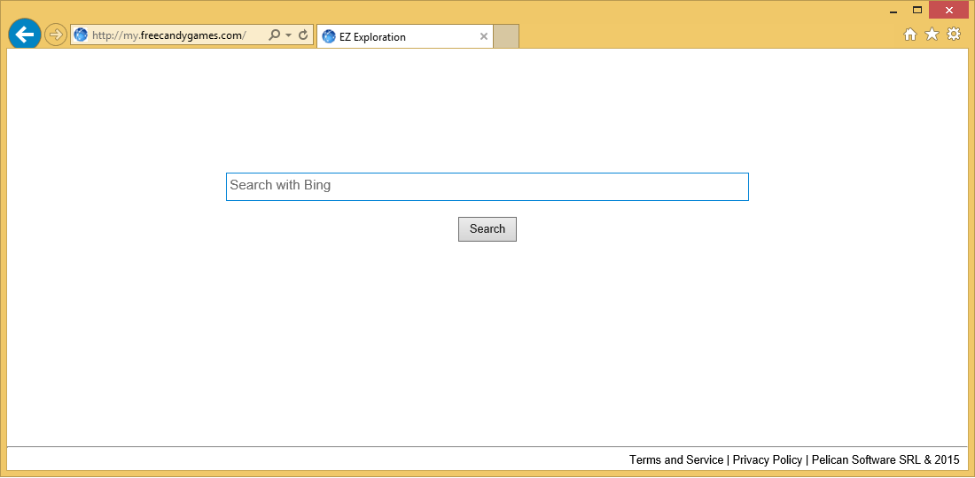Switch to the EZ Exploration tab

405,36
